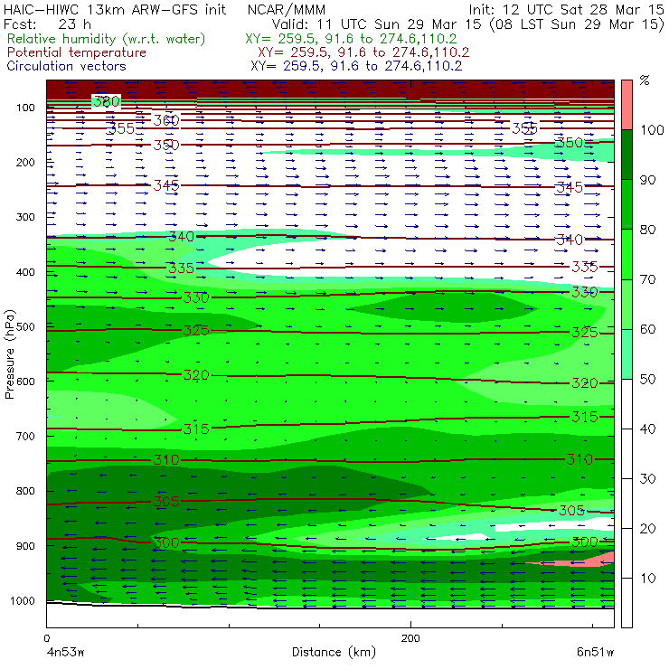Screen dimensions: 669x669
Task: Click the '40' color bar value label
Action: tap(648, 429)
